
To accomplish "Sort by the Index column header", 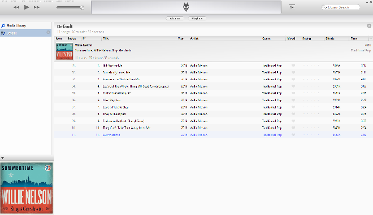I will click(x=72, y=38).
